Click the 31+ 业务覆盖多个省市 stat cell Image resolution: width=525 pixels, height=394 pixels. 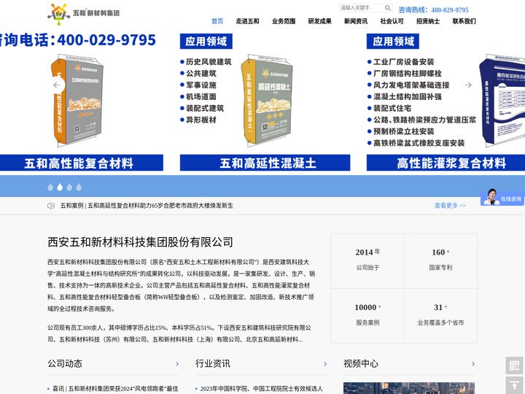(x=440, y=316)
